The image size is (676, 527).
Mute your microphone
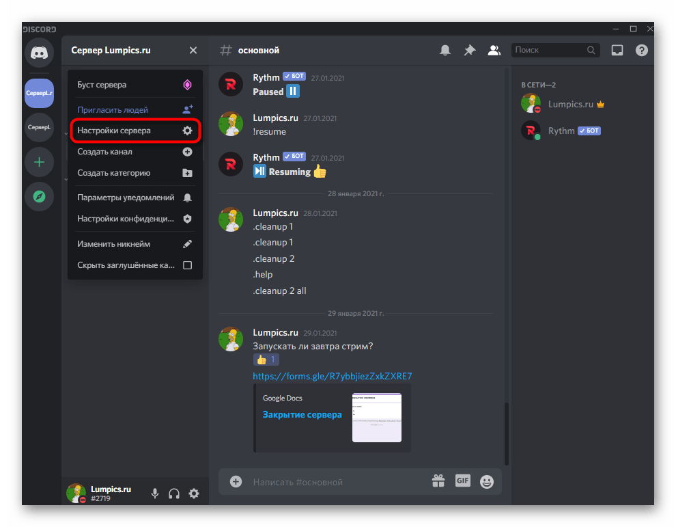(154, 493)
